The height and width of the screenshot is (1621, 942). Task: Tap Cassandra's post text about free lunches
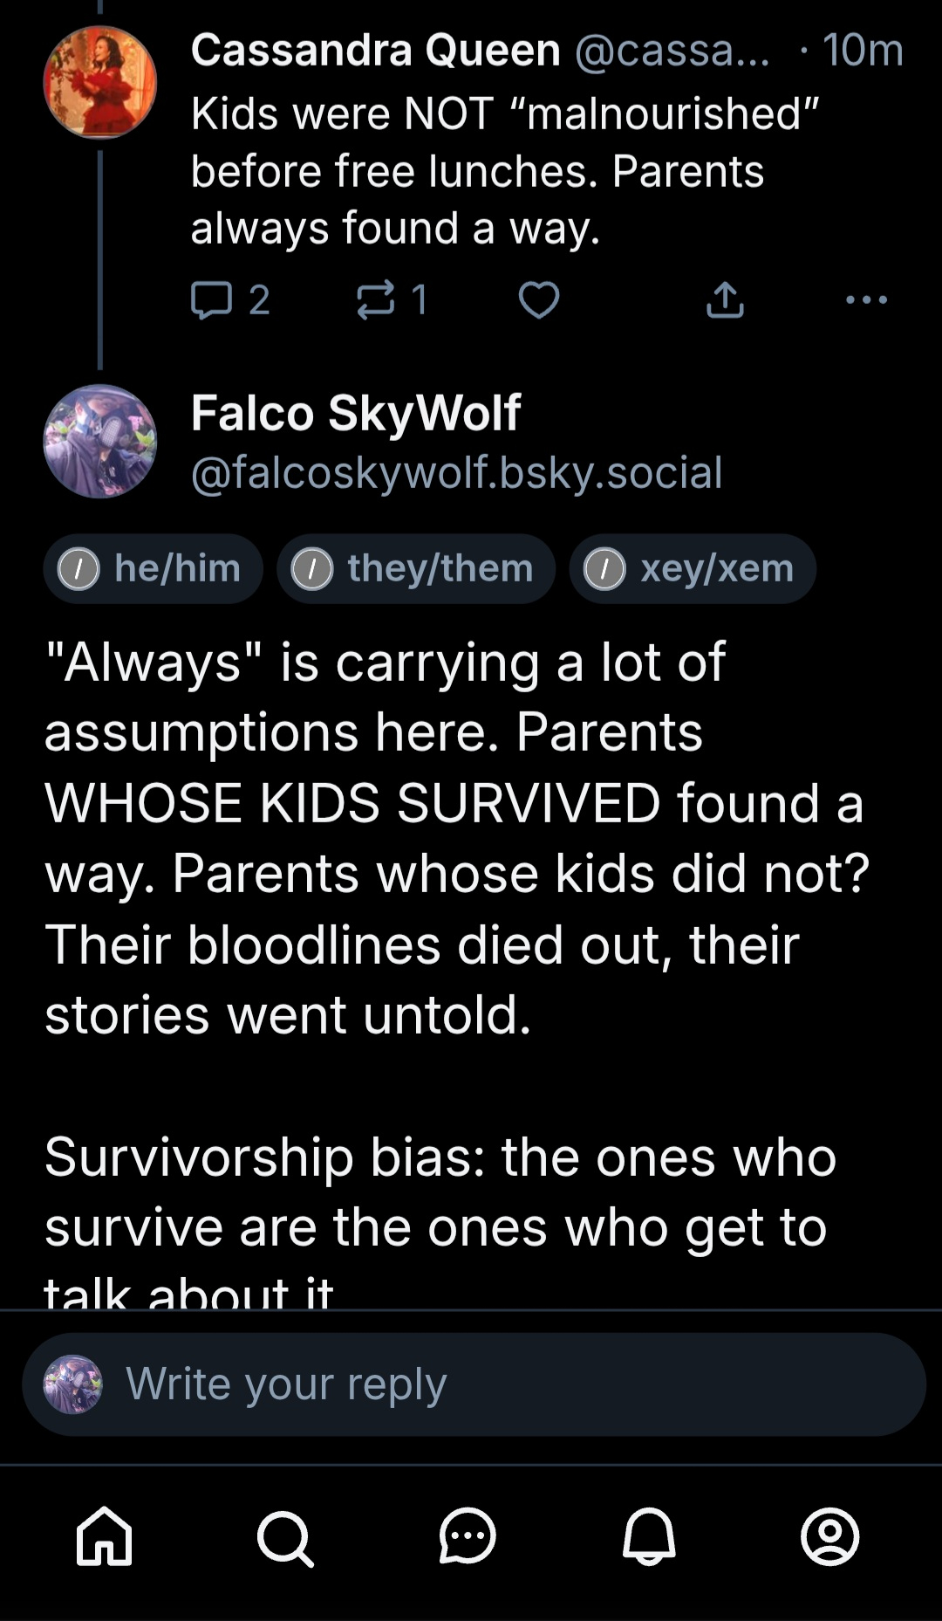(504, 171)
